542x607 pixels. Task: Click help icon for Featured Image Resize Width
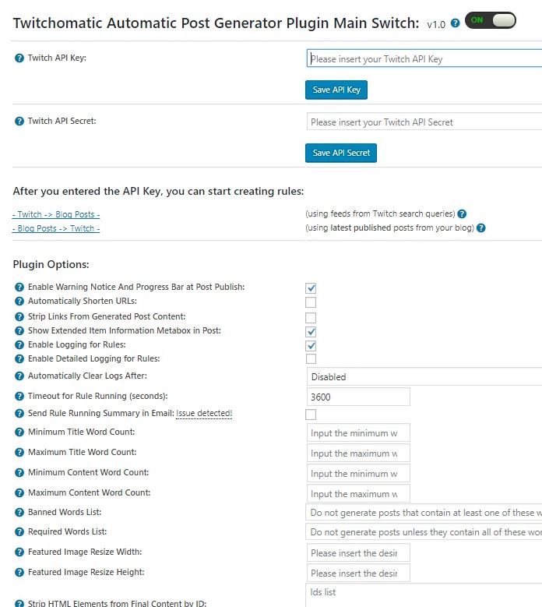[x=19, y=552]
